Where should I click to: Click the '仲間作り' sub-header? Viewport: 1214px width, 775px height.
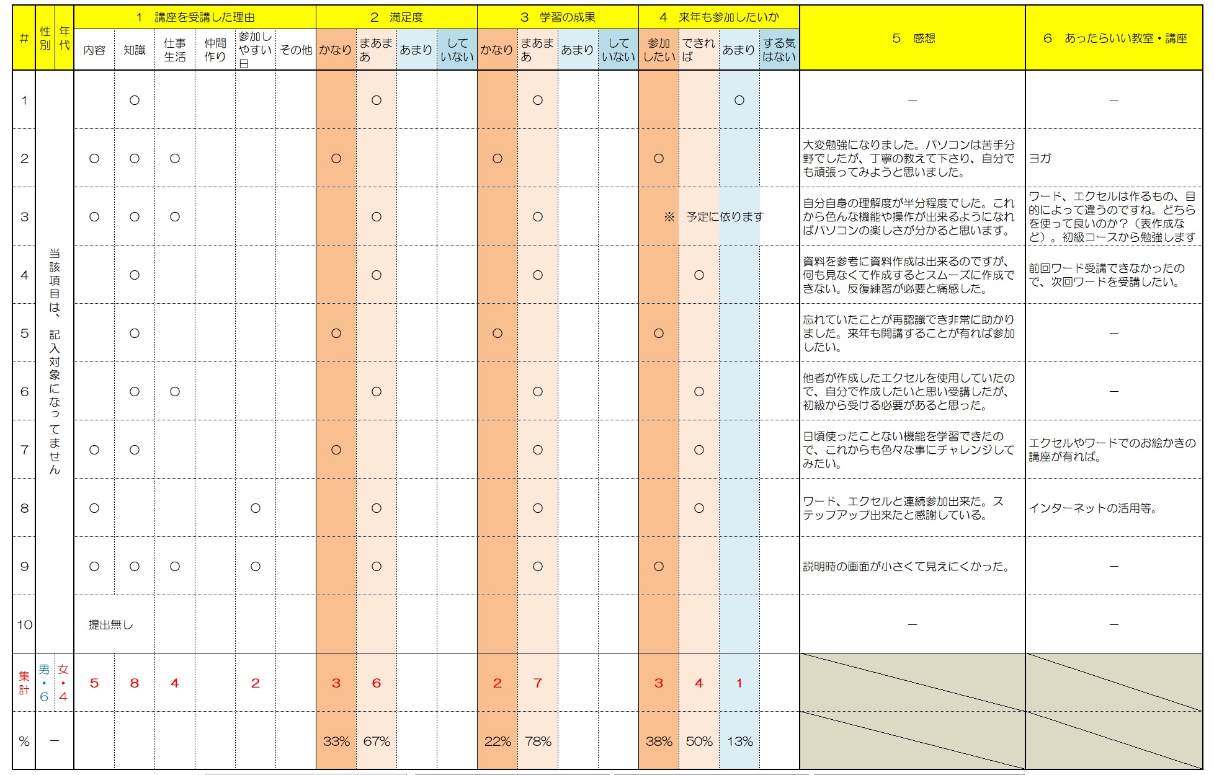click(215, 50)
